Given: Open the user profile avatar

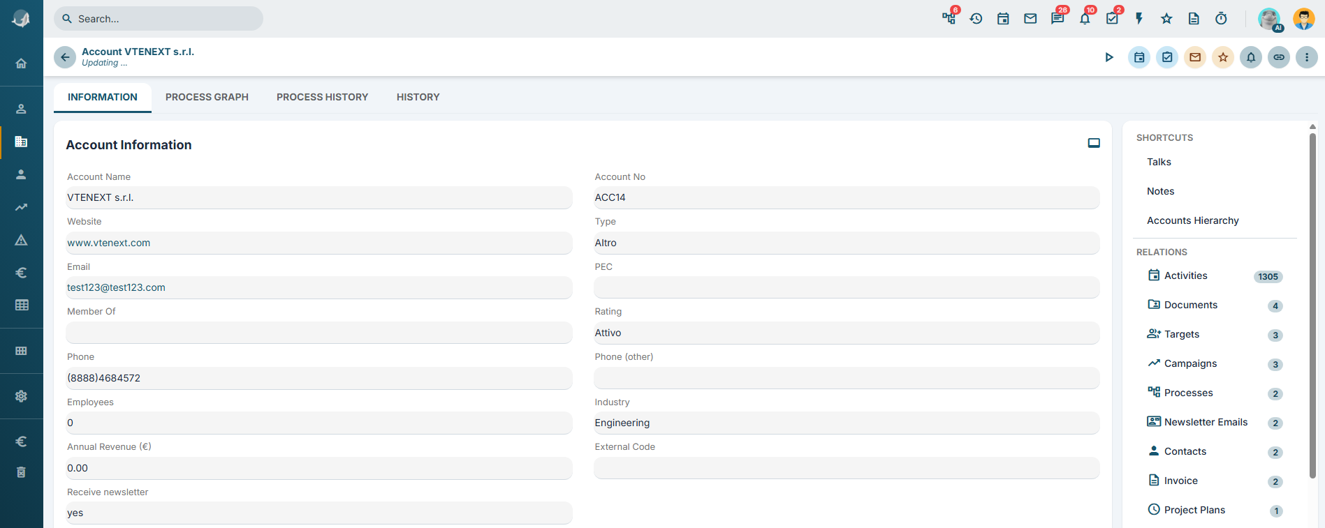Looking at the screenshot, I should click(1303, 19).
